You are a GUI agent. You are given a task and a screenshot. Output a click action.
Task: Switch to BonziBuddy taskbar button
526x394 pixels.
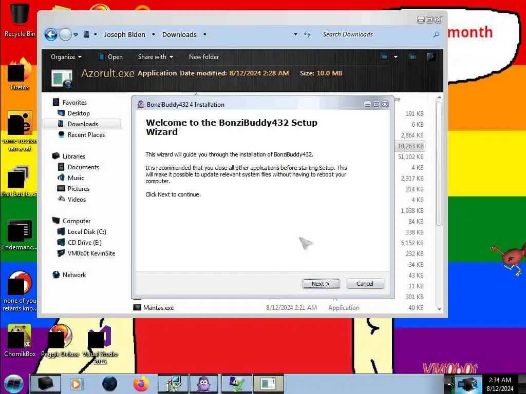click(204, 384)
